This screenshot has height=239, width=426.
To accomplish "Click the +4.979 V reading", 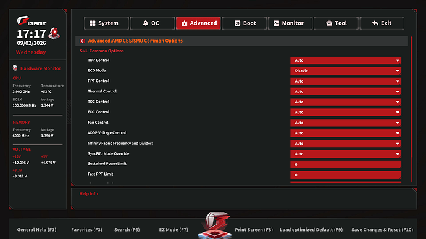I will coord(48,163).
